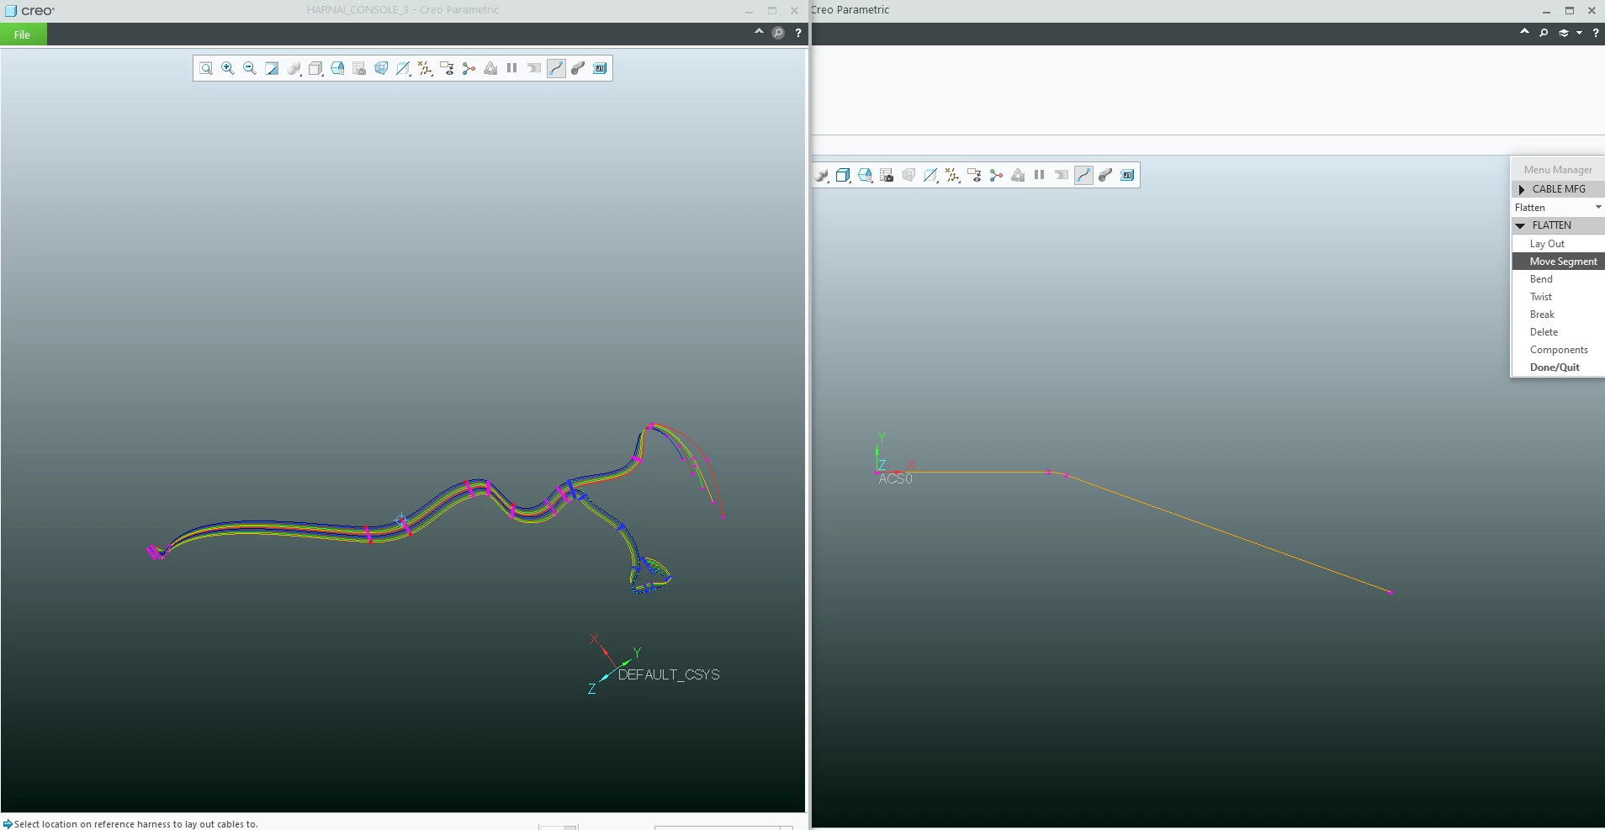Screen dimensions: 1605x830
Task: Click Menu Manager title bar
Action: click(1558, 170)
